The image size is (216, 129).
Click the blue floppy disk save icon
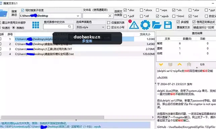(168, 25)
